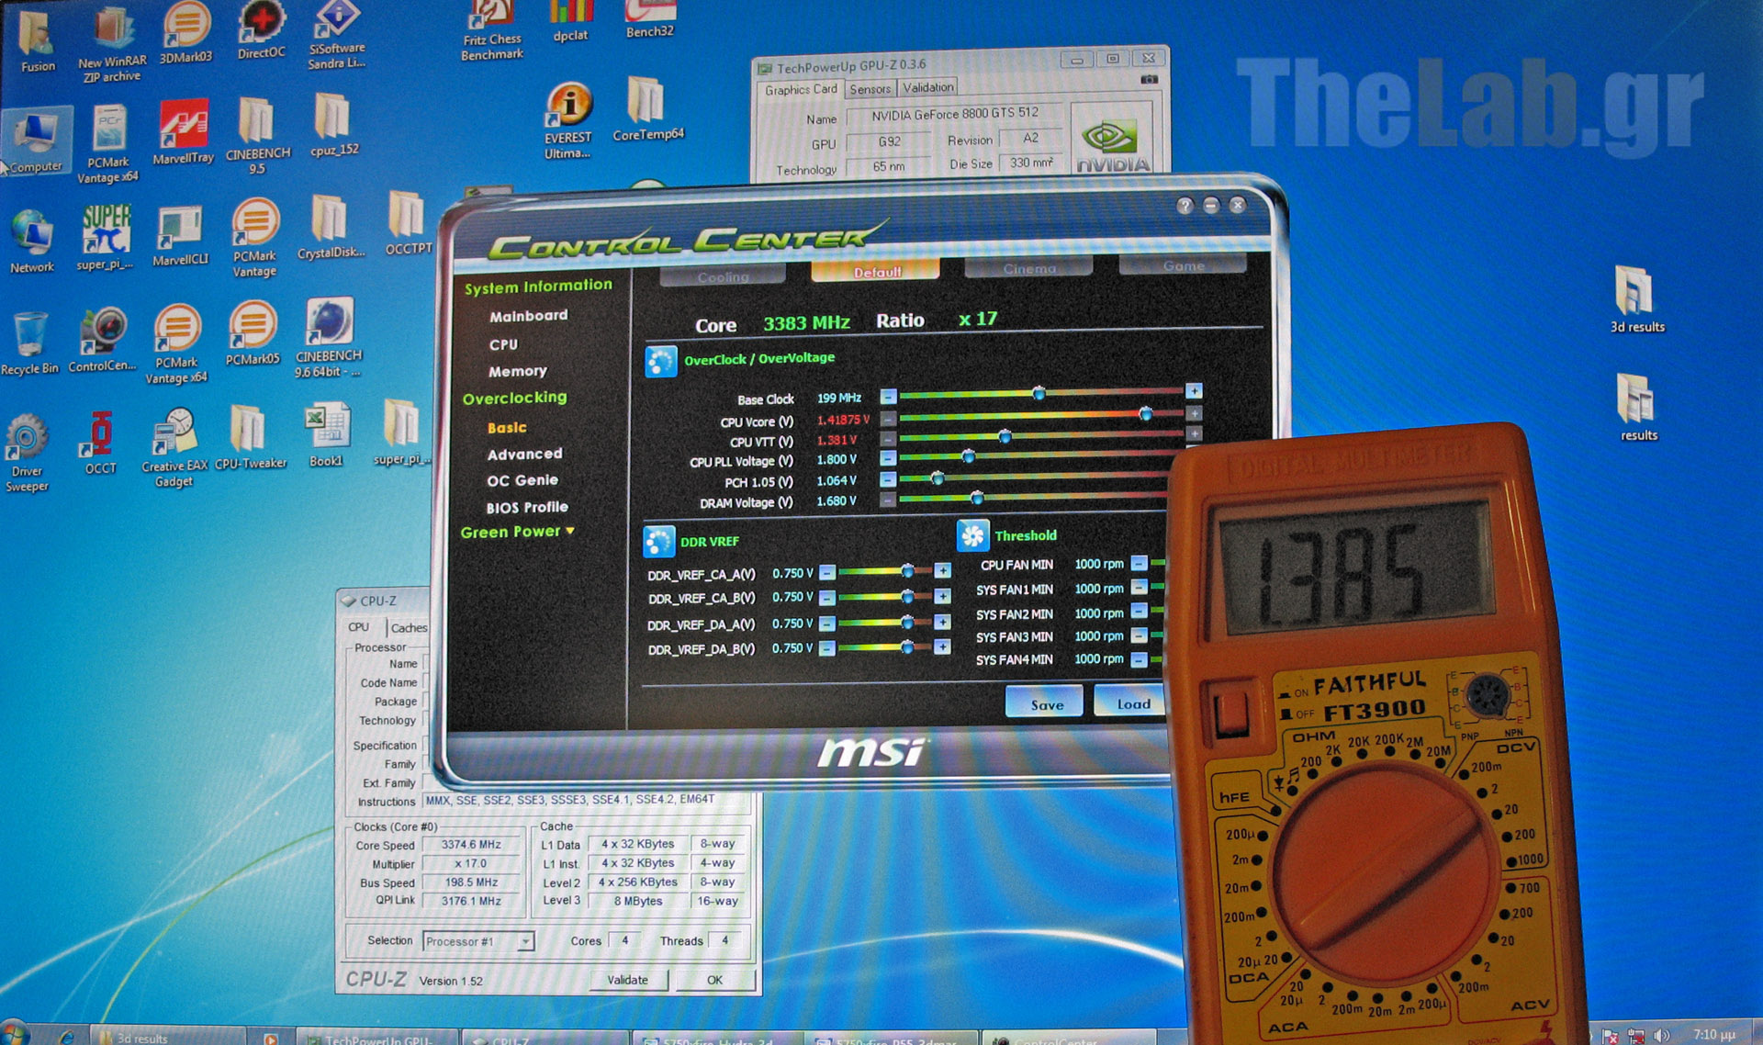Click the GPU-Z camera screenshot icon
Image resolution: width=1763 pixels, height=1045 pixels.
coord(1148,81)
